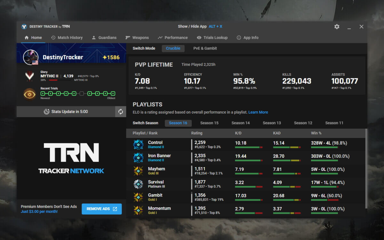Select Season 16
384x240 pixels.
pos(178,123)
